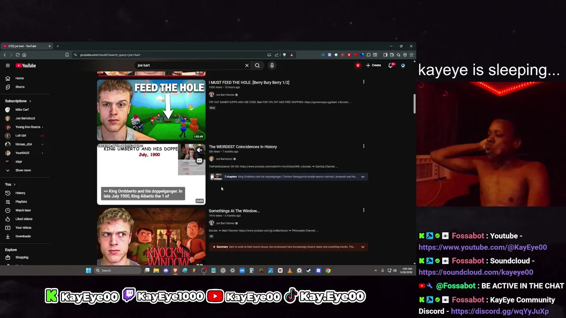566x318 pixels.
Task: Unmute the King Umberto preview video
Action: click(199, 151)
